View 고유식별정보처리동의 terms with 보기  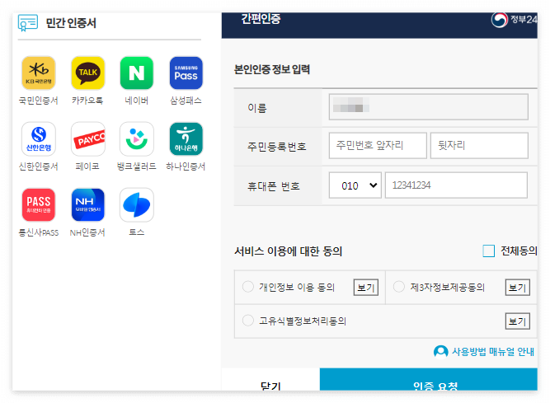pos(517,321)
